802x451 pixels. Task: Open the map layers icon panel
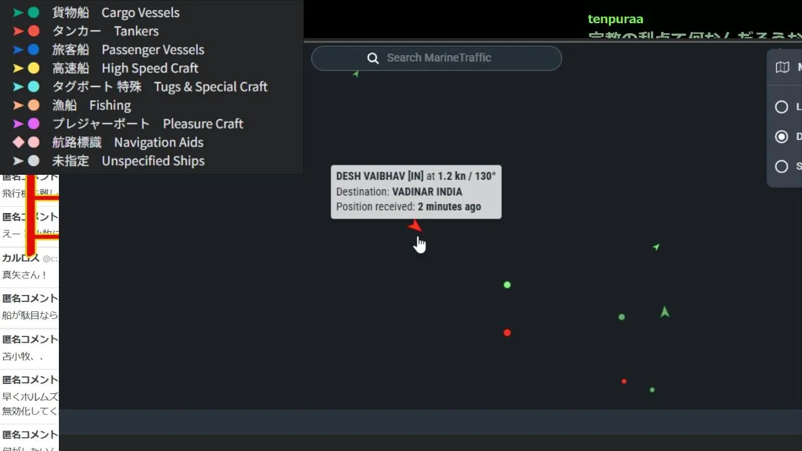coord(782,67)
